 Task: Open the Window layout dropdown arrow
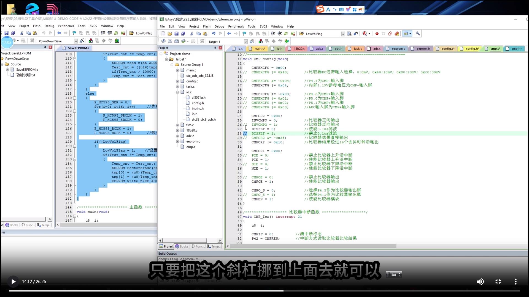tap(410, 34)
